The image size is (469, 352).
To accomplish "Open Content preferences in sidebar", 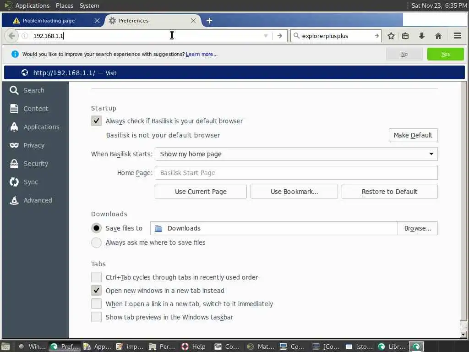I will tap(35, 109).
